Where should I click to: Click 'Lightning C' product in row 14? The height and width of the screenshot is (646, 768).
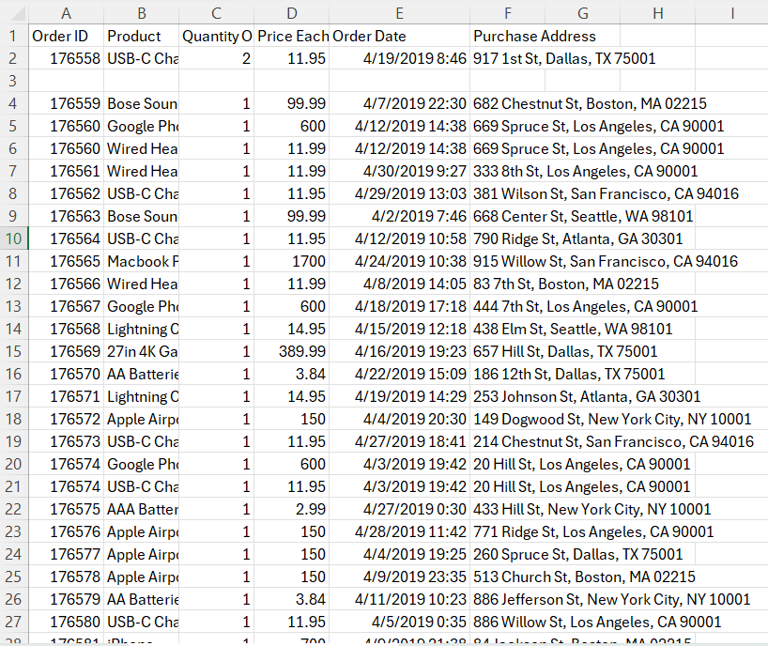(142, 329)
